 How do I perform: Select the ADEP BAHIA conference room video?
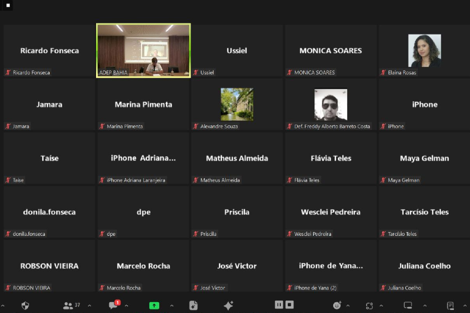143,51
